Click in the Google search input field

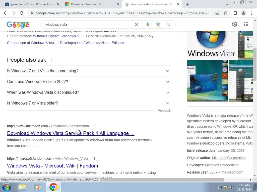(89, 24)
